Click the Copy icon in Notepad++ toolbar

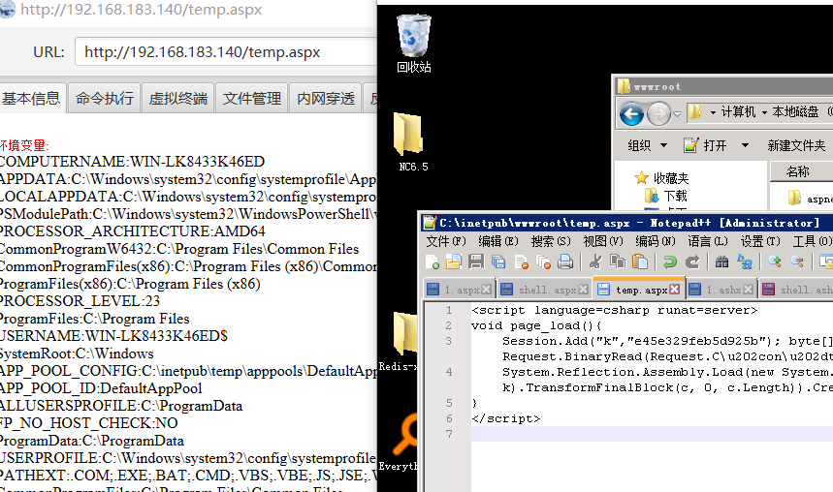point(618,261)
